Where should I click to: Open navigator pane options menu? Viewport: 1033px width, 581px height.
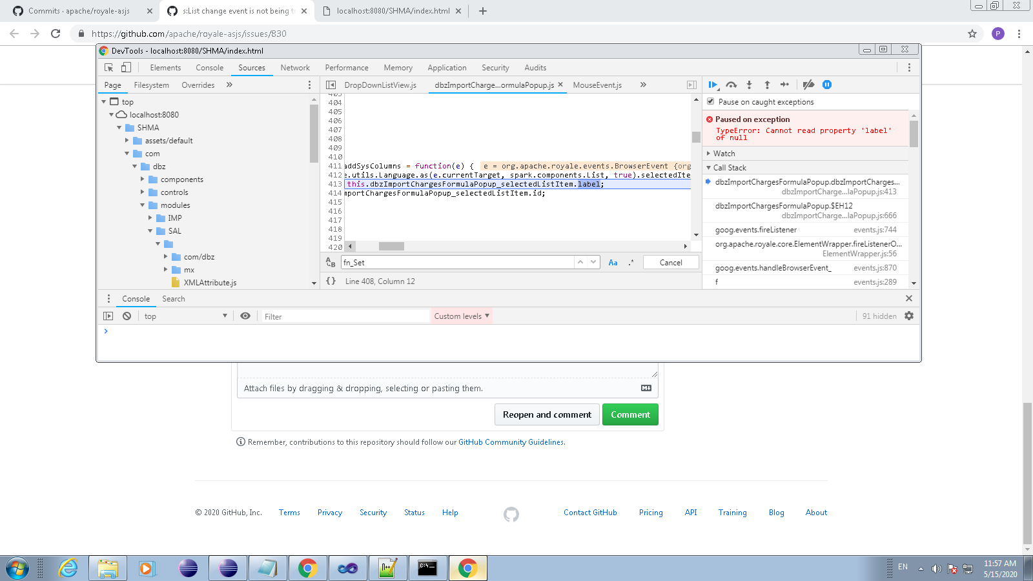pos(309,85)
